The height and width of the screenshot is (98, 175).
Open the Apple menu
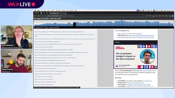click(x=35, y=10)
